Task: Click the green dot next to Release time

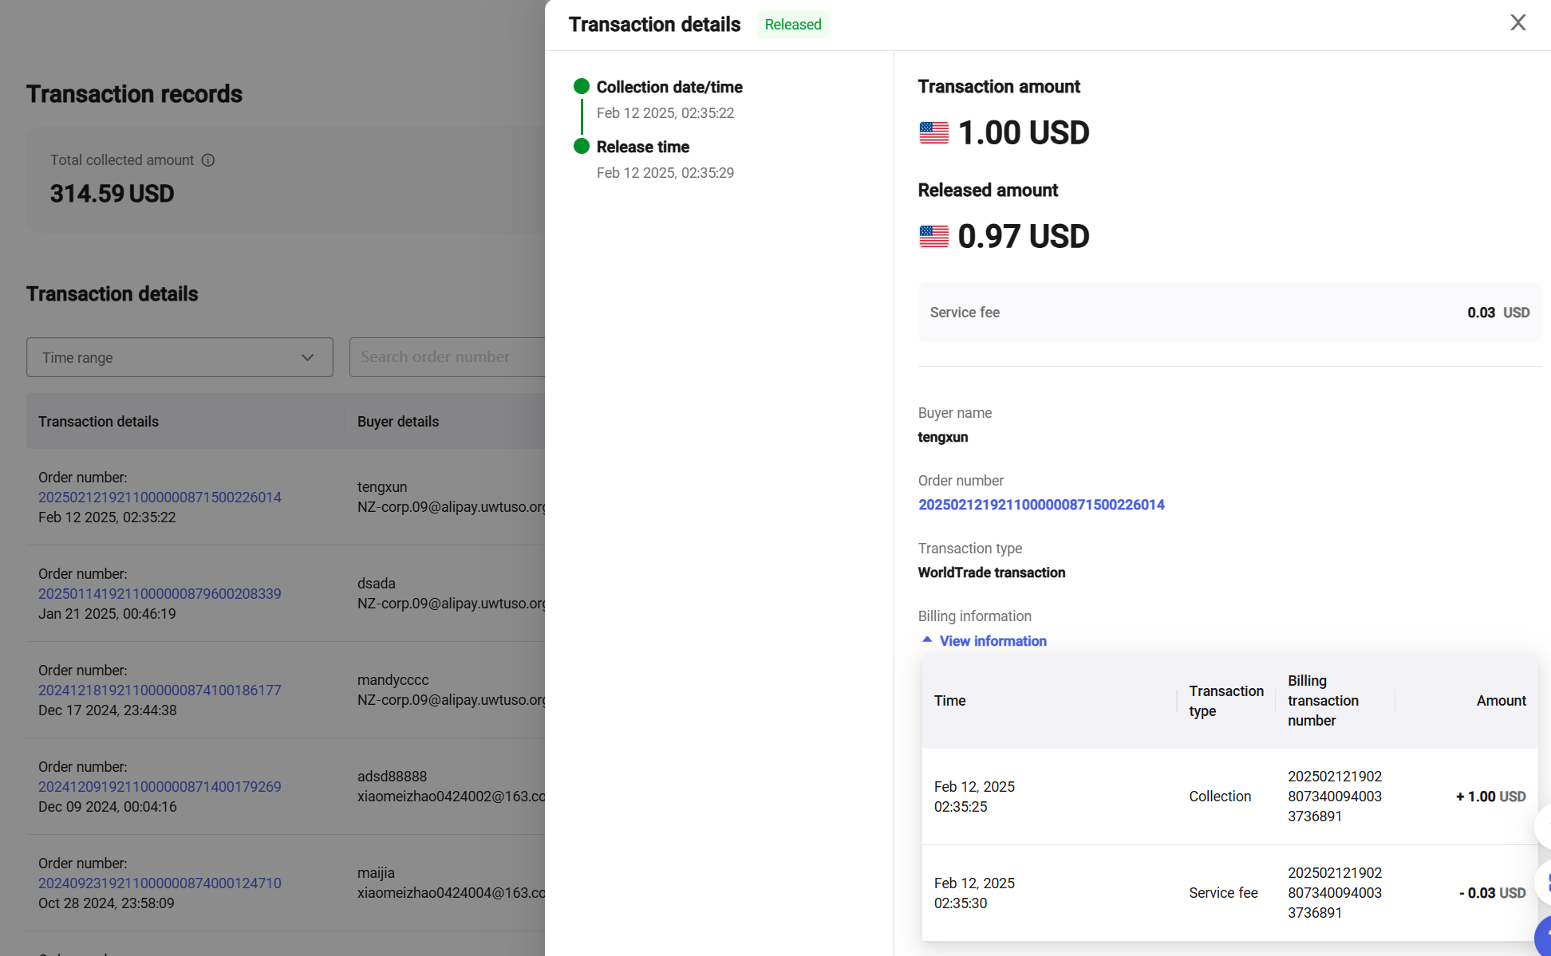Action: tap(581, 146)
